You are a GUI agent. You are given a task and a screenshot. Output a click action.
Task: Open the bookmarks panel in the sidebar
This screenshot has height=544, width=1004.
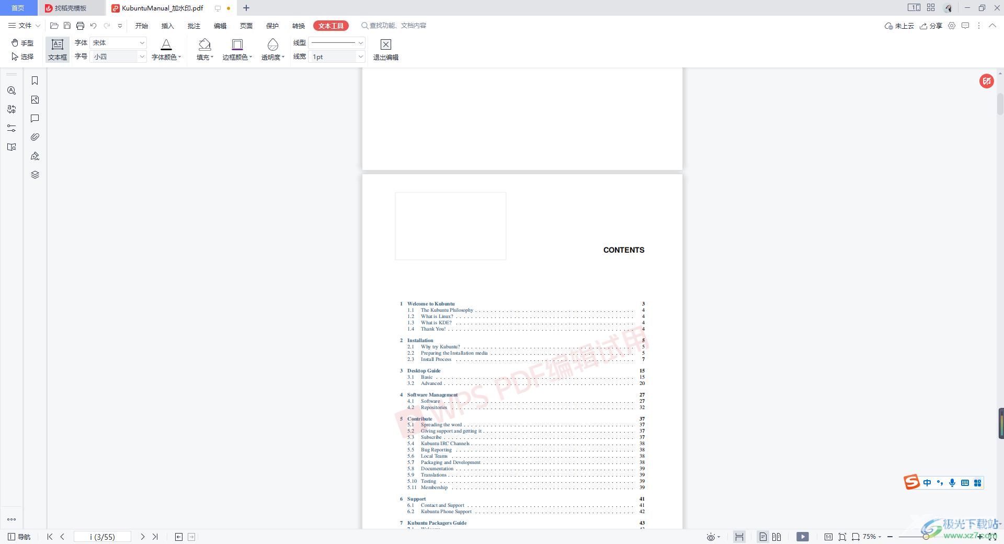click(35, 81)
